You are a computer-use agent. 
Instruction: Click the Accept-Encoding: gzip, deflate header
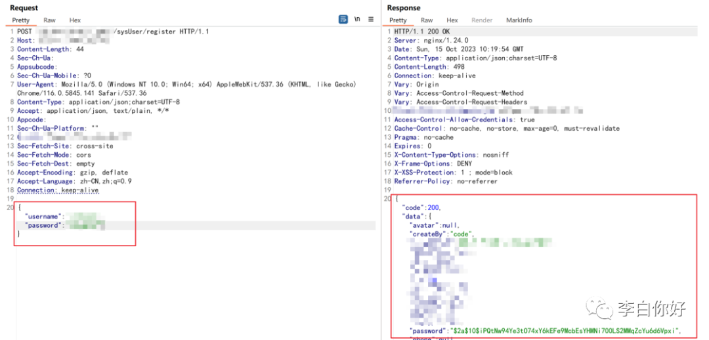point(72,173)
